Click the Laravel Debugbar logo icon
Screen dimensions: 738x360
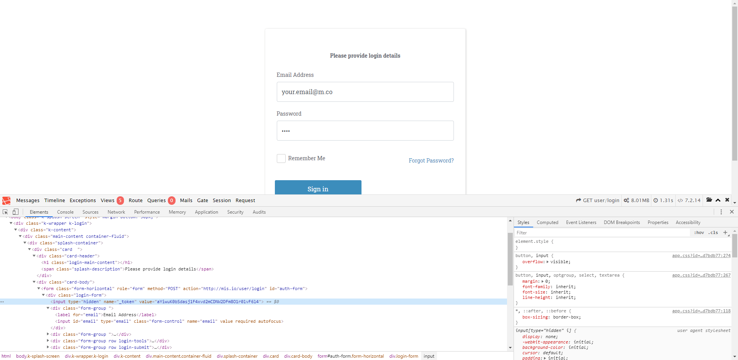pos(6,201)
